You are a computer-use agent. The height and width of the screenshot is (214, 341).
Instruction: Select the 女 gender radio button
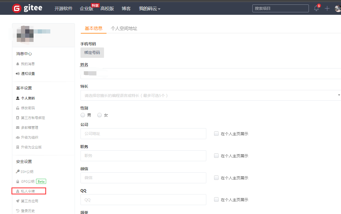(100, 115)
